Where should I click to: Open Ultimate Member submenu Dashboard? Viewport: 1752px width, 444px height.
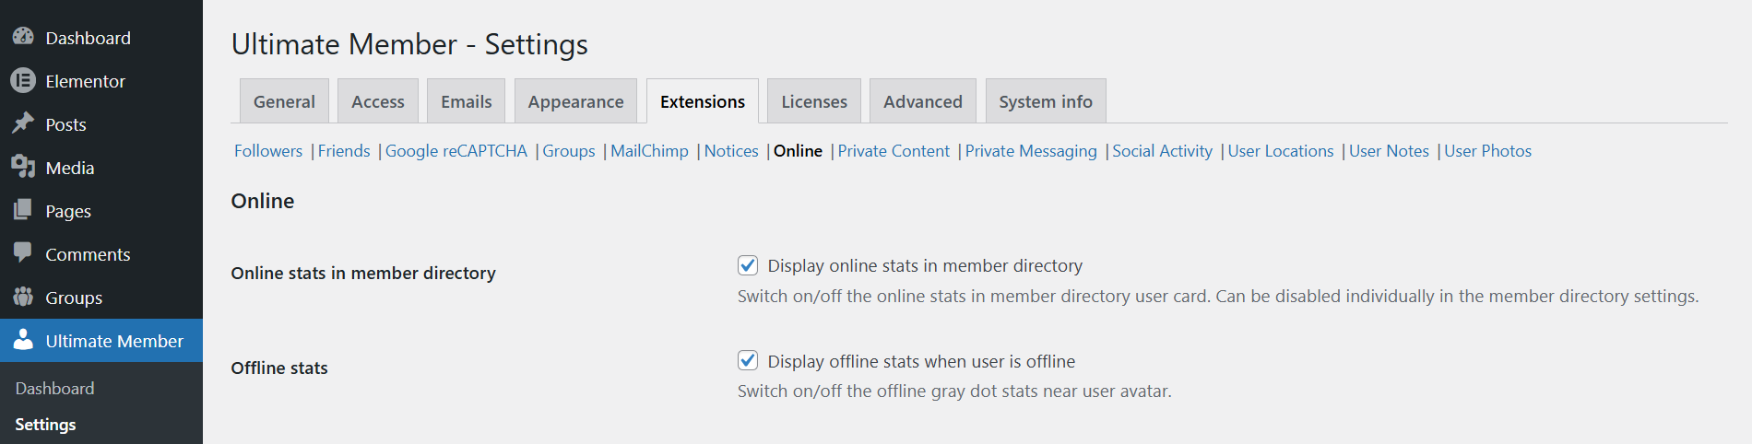[x=54, y=389]
